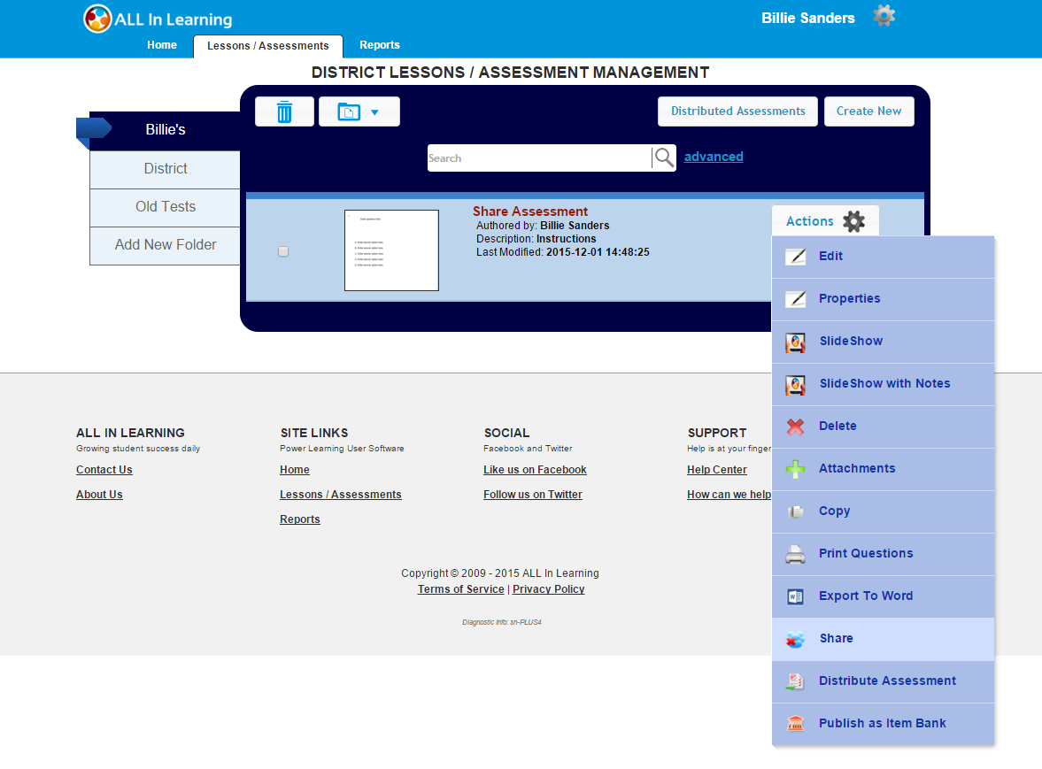Choose Distribute Assessment menu entry
This screenshot has width=1042, height=769.
[x=887, y=681]
